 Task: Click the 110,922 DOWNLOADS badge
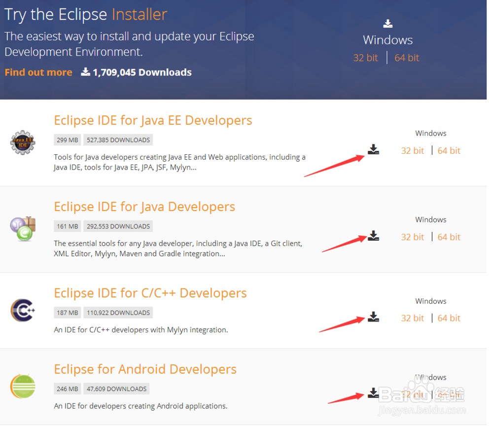pos(118,313)
